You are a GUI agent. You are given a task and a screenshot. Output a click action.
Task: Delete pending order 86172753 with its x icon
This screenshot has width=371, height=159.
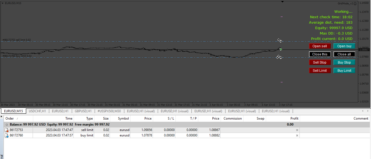coord(297,130)
